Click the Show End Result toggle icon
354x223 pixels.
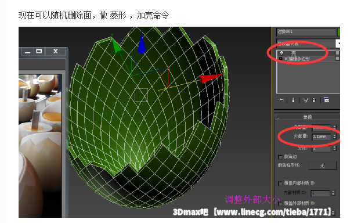[293, 100]
